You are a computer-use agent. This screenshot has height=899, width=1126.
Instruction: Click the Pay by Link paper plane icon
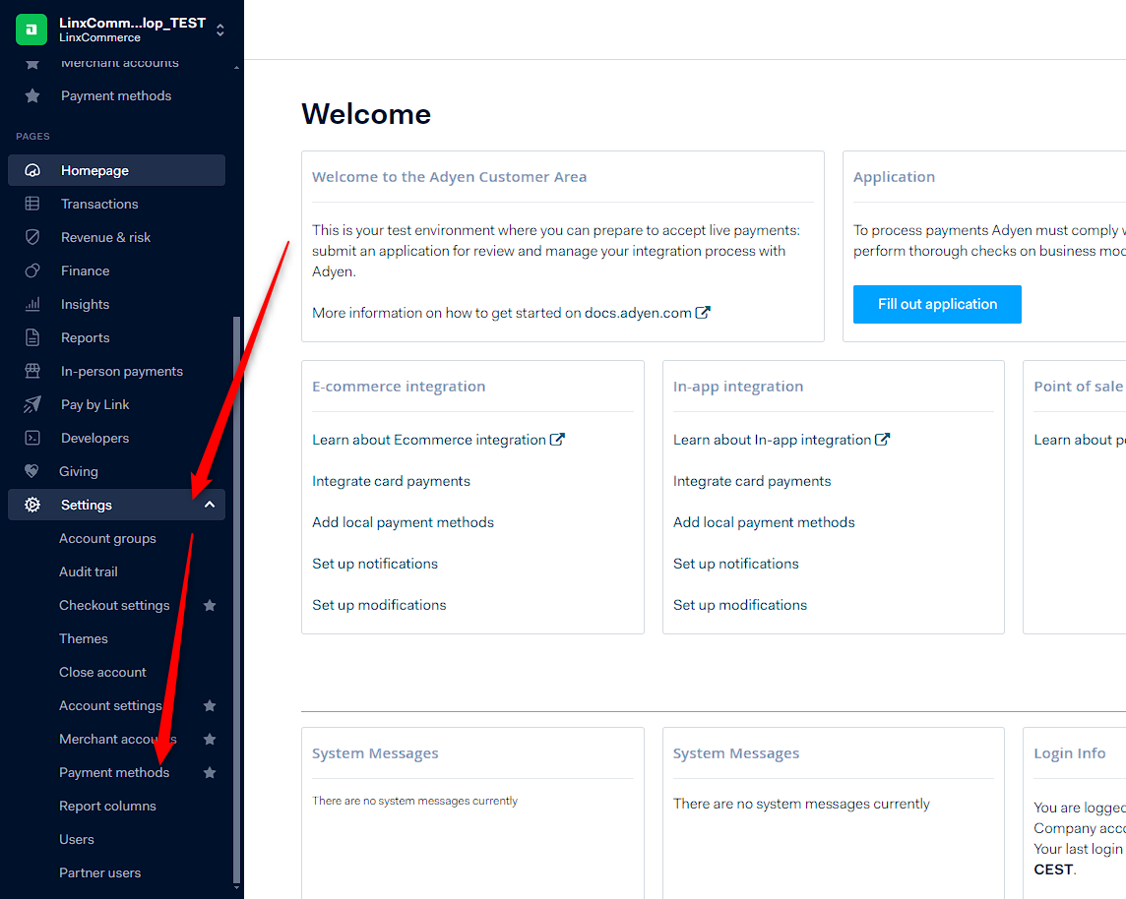(x=32, y=404)
